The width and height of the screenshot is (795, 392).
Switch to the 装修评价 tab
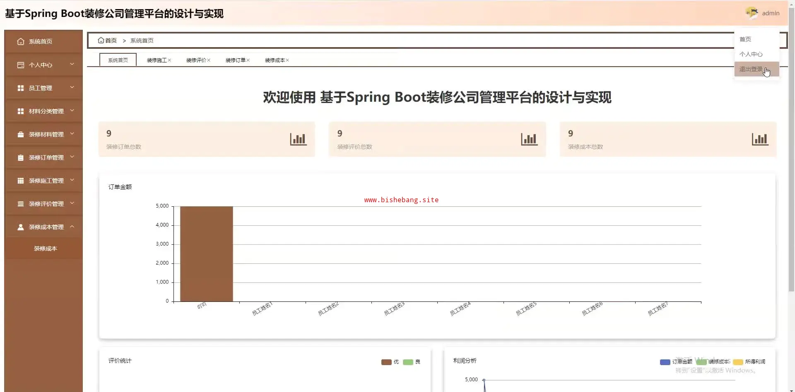[196, 60]
